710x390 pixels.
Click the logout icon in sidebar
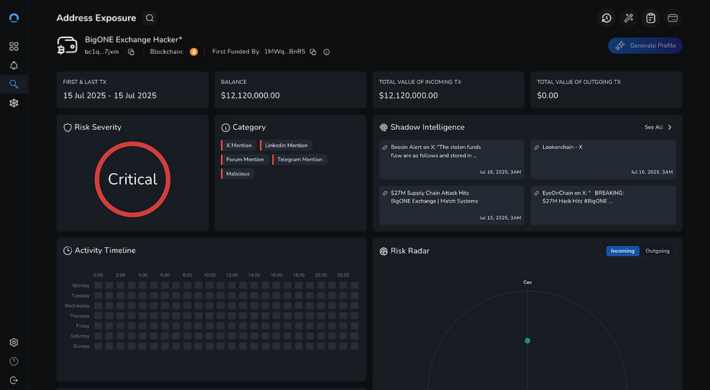pos(14,381)
